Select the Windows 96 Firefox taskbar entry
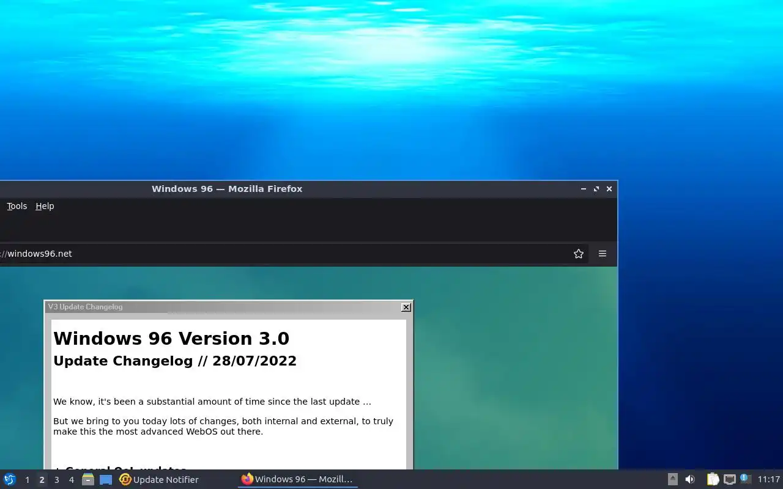Screen dimensions: 783x489 (x=298, y=479)
